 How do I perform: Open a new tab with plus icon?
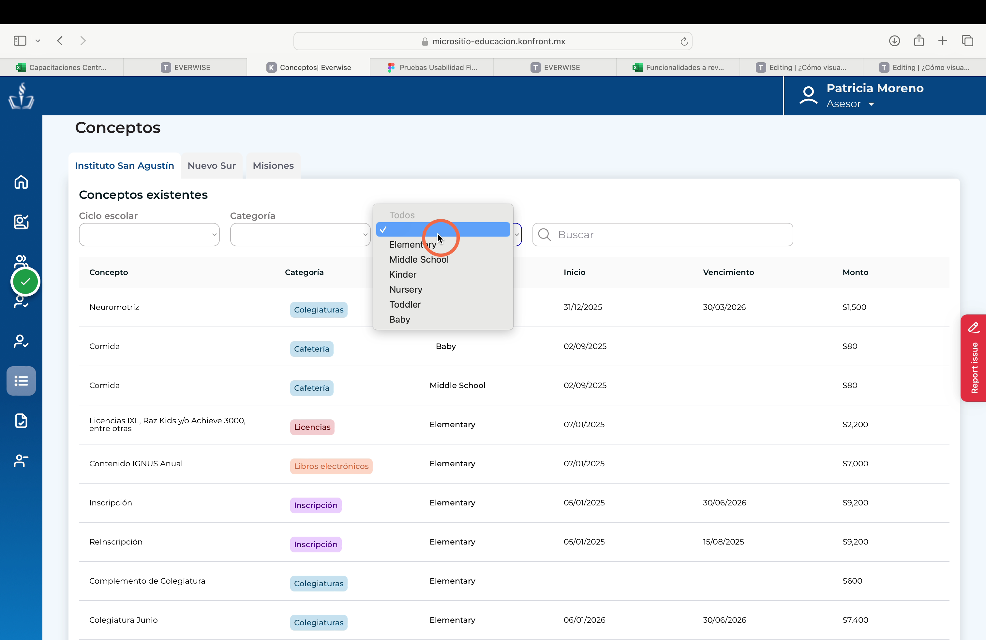[x=943, y=40]
